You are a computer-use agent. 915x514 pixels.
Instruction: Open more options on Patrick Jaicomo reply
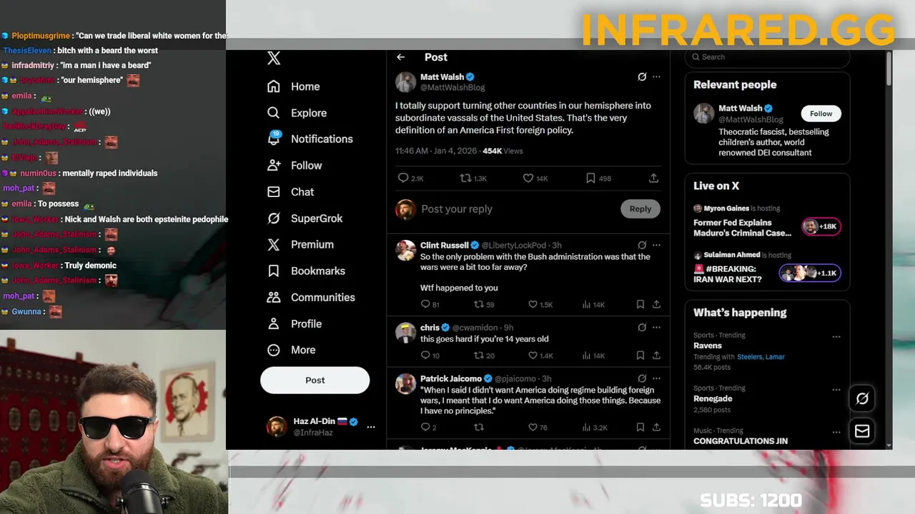[x=656, y=378]
